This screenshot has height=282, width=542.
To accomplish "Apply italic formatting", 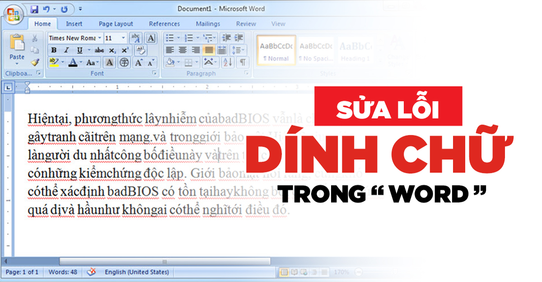I will point(66,50).
